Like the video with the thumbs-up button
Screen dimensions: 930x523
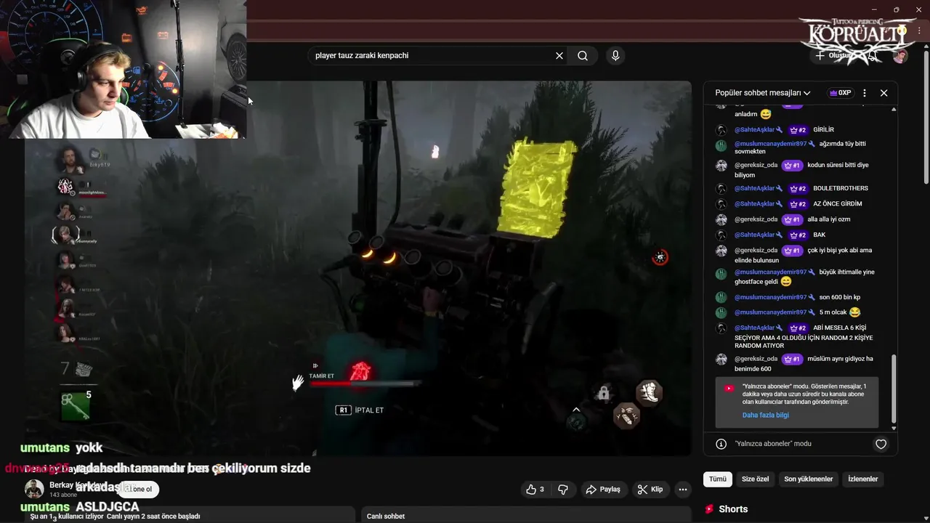(535, 490)
